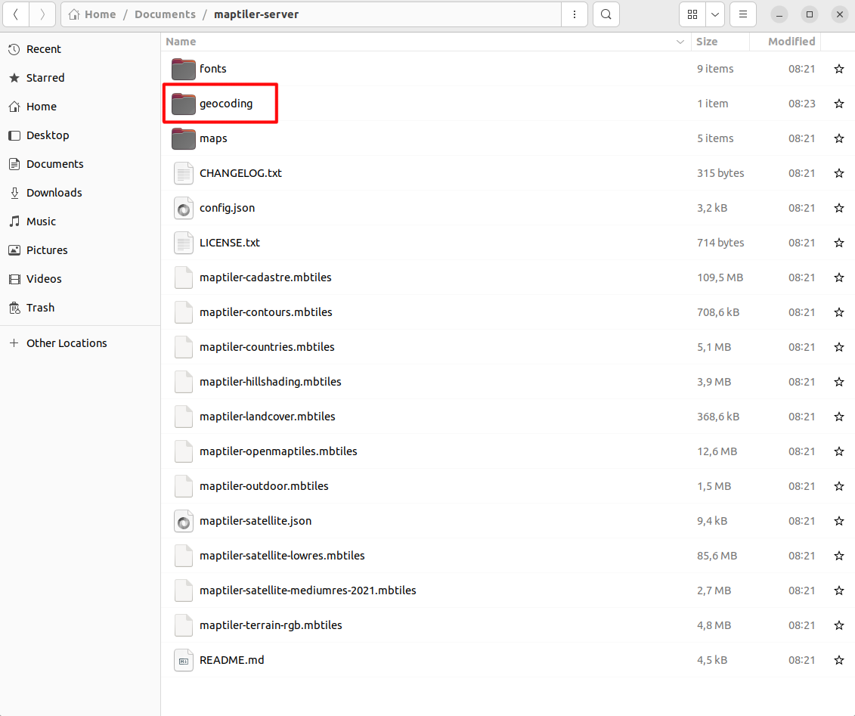Screen dimensions: 855x716
Task: Select maptiler-countries.mbtiles file name
Action: point(267,347)
